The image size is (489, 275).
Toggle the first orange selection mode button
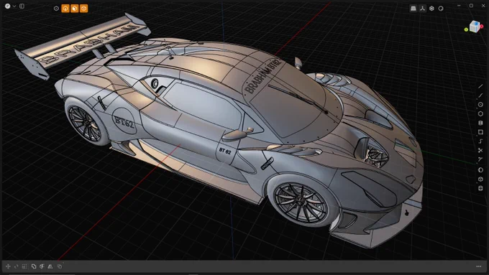tap(65, 9)
